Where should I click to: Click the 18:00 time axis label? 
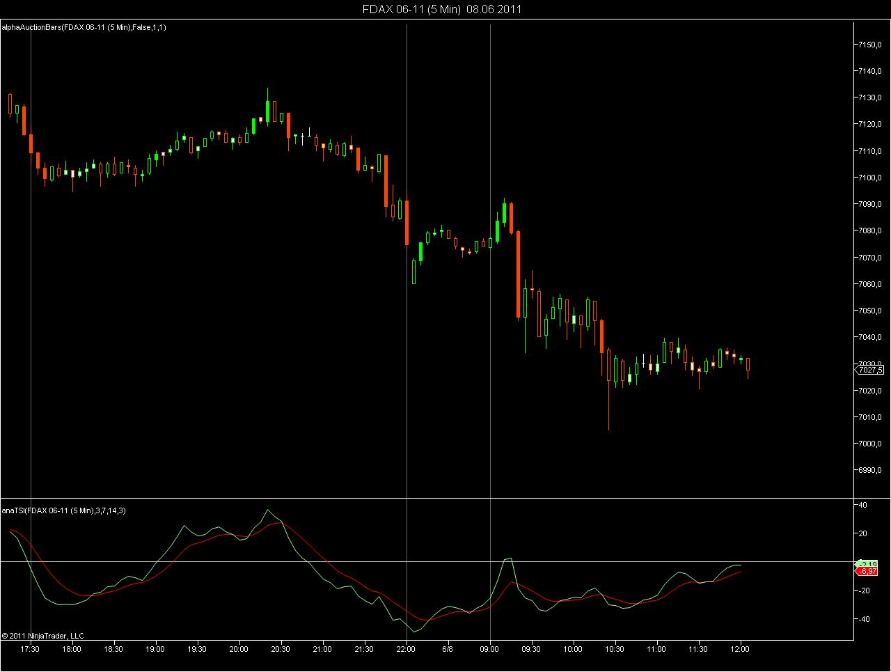coord(72,649)
